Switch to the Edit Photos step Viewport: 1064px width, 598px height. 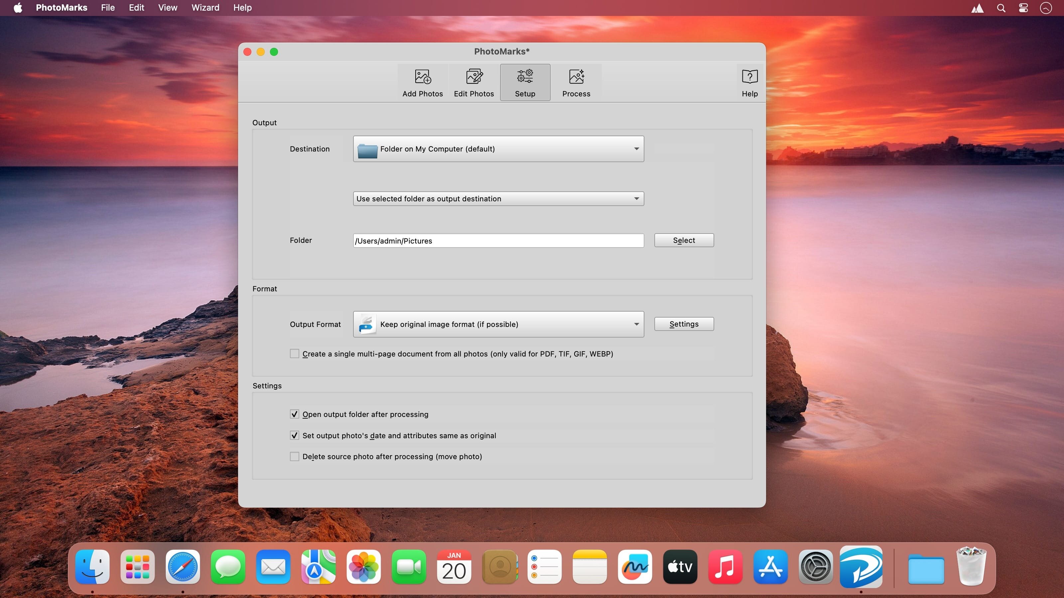474,82
